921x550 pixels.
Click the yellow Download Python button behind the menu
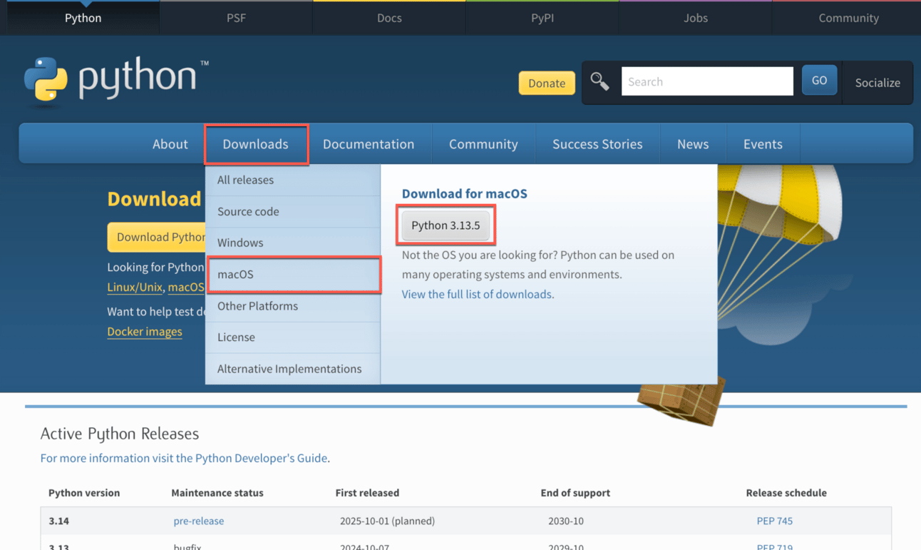(x=156, y=237)
